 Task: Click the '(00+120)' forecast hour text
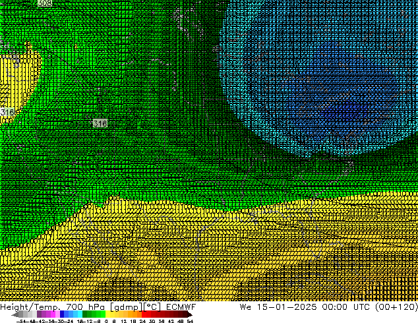pyautogui.click(x=397, y=307)
